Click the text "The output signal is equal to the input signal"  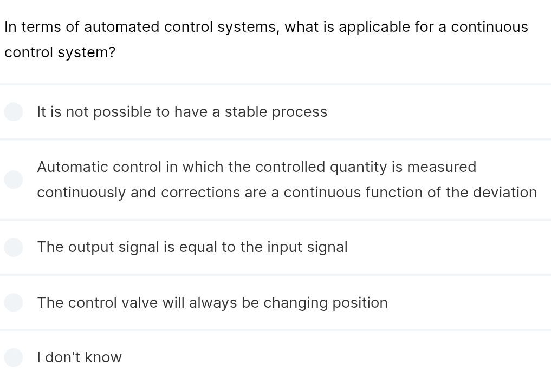192,247
